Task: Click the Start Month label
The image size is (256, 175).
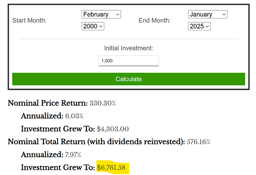Action: coord(29,20)
